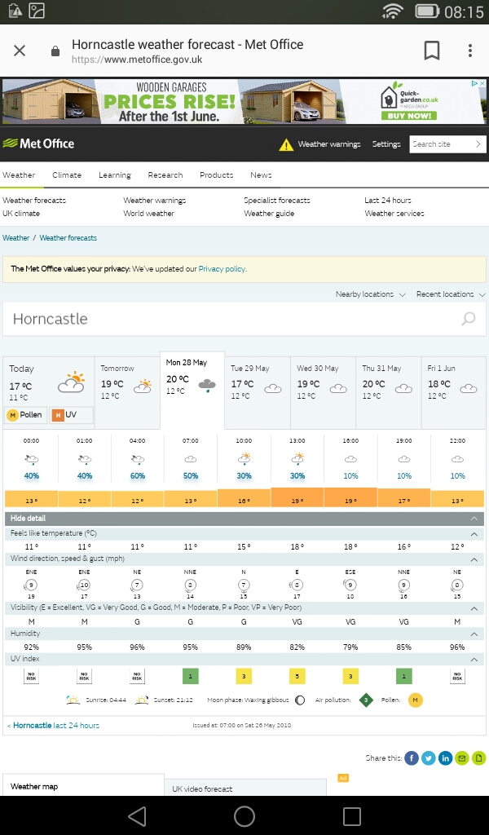Tap the Met Office logo

coord(38,144)
